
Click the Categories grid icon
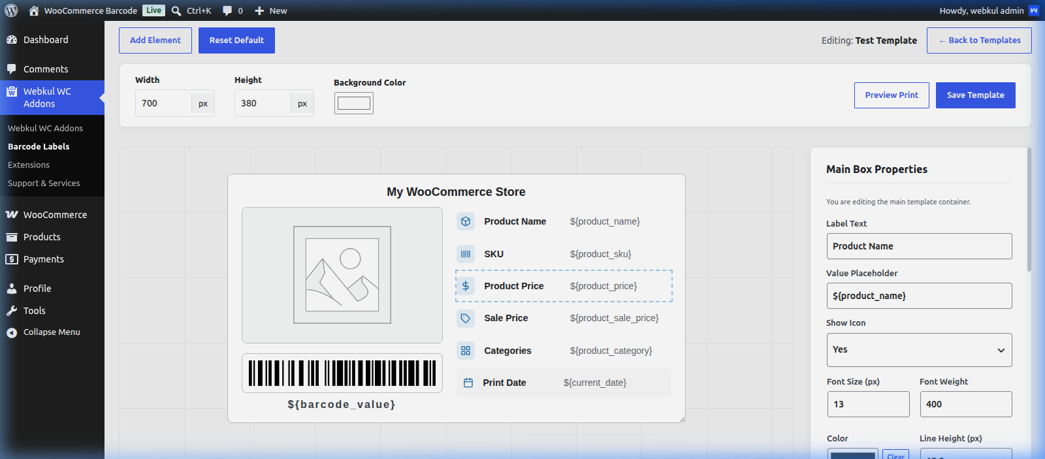tap(466, 351)
